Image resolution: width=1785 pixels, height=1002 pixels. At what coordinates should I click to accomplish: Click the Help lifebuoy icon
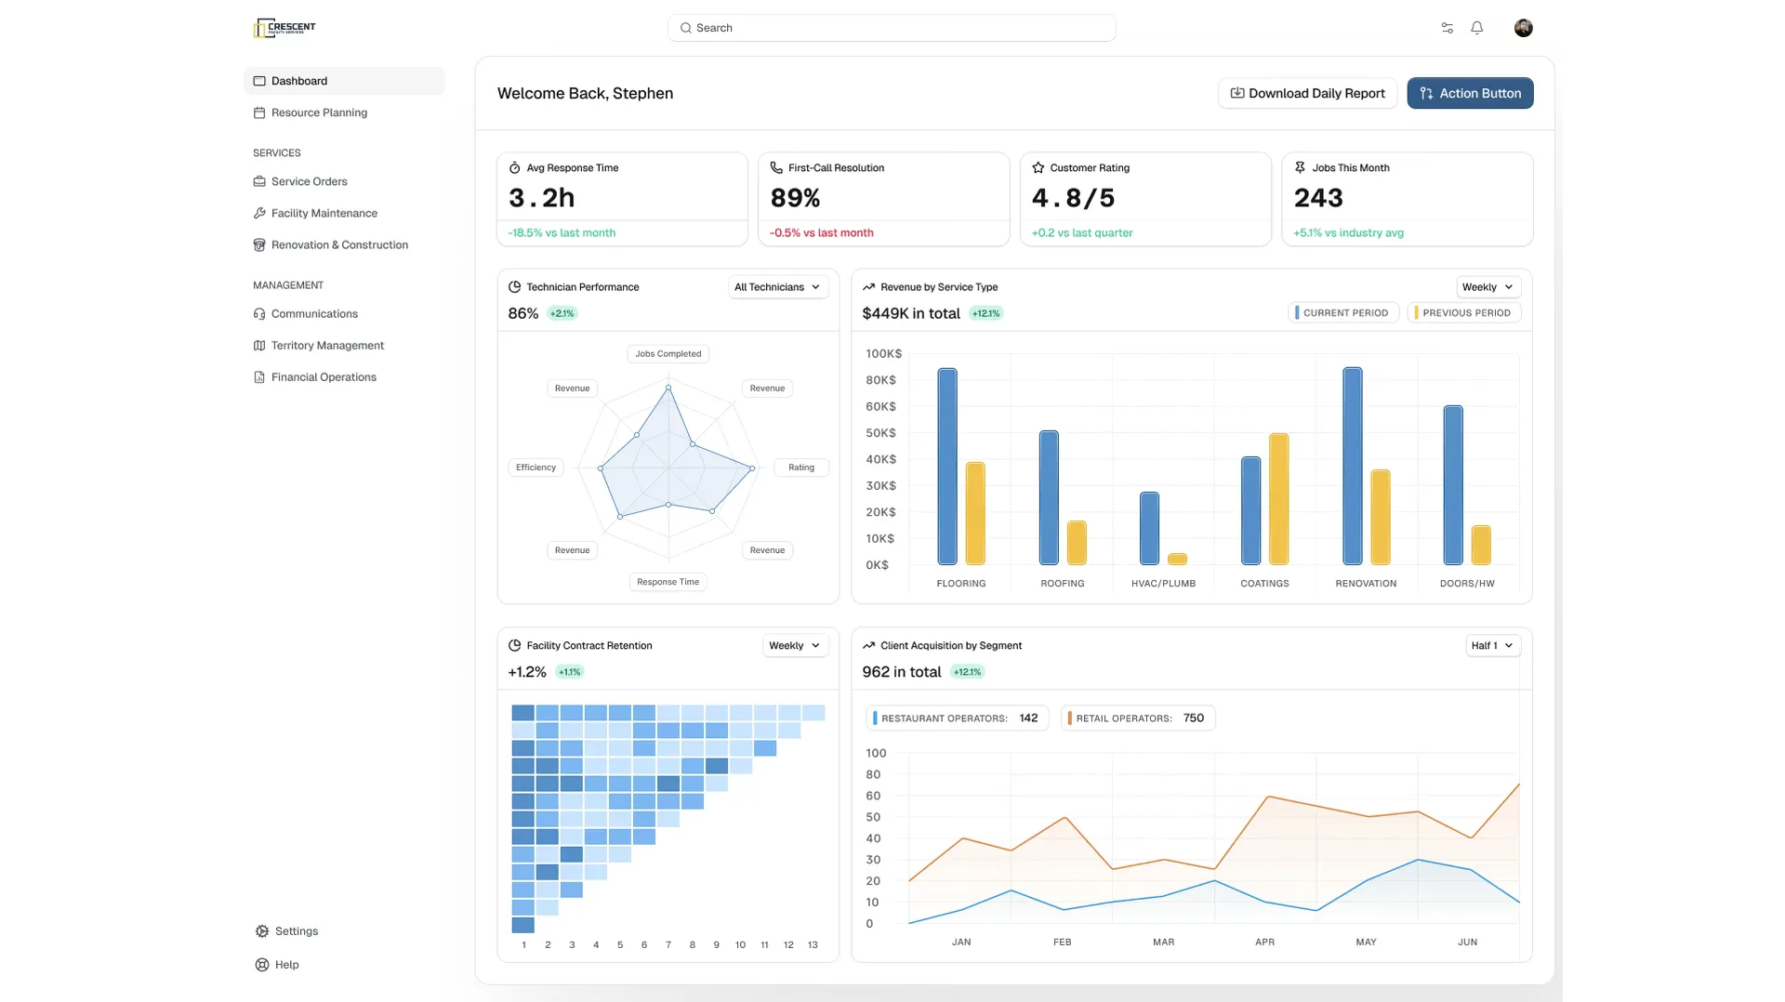tap(262, 965)
